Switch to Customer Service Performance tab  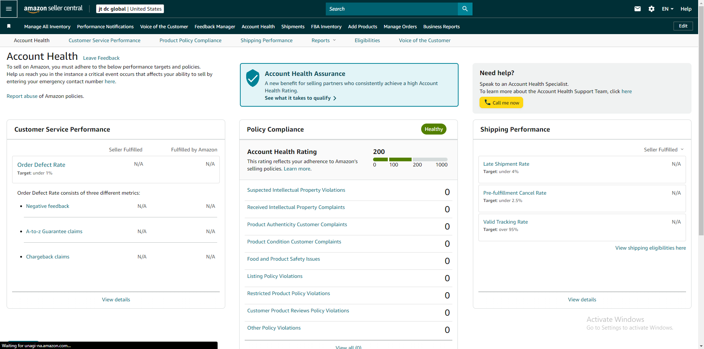(105, 40)
